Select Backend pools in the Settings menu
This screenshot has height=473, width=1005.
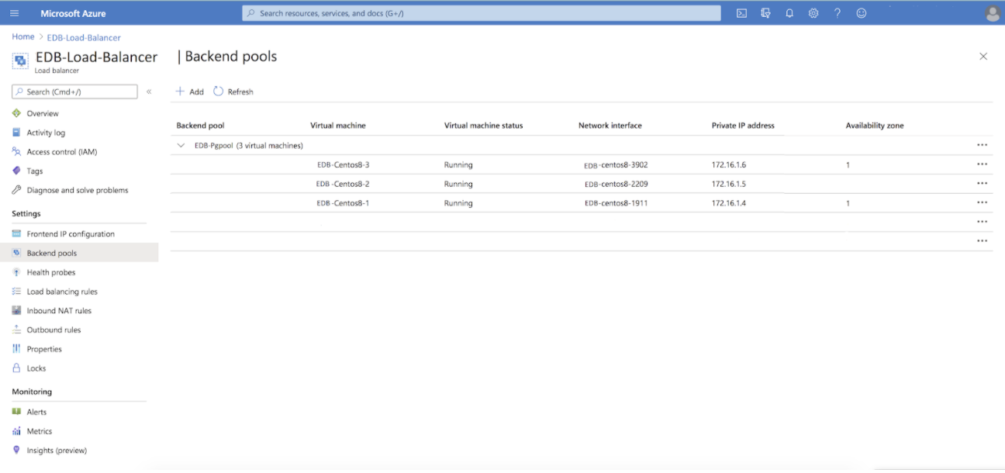[x=79, y=253]
